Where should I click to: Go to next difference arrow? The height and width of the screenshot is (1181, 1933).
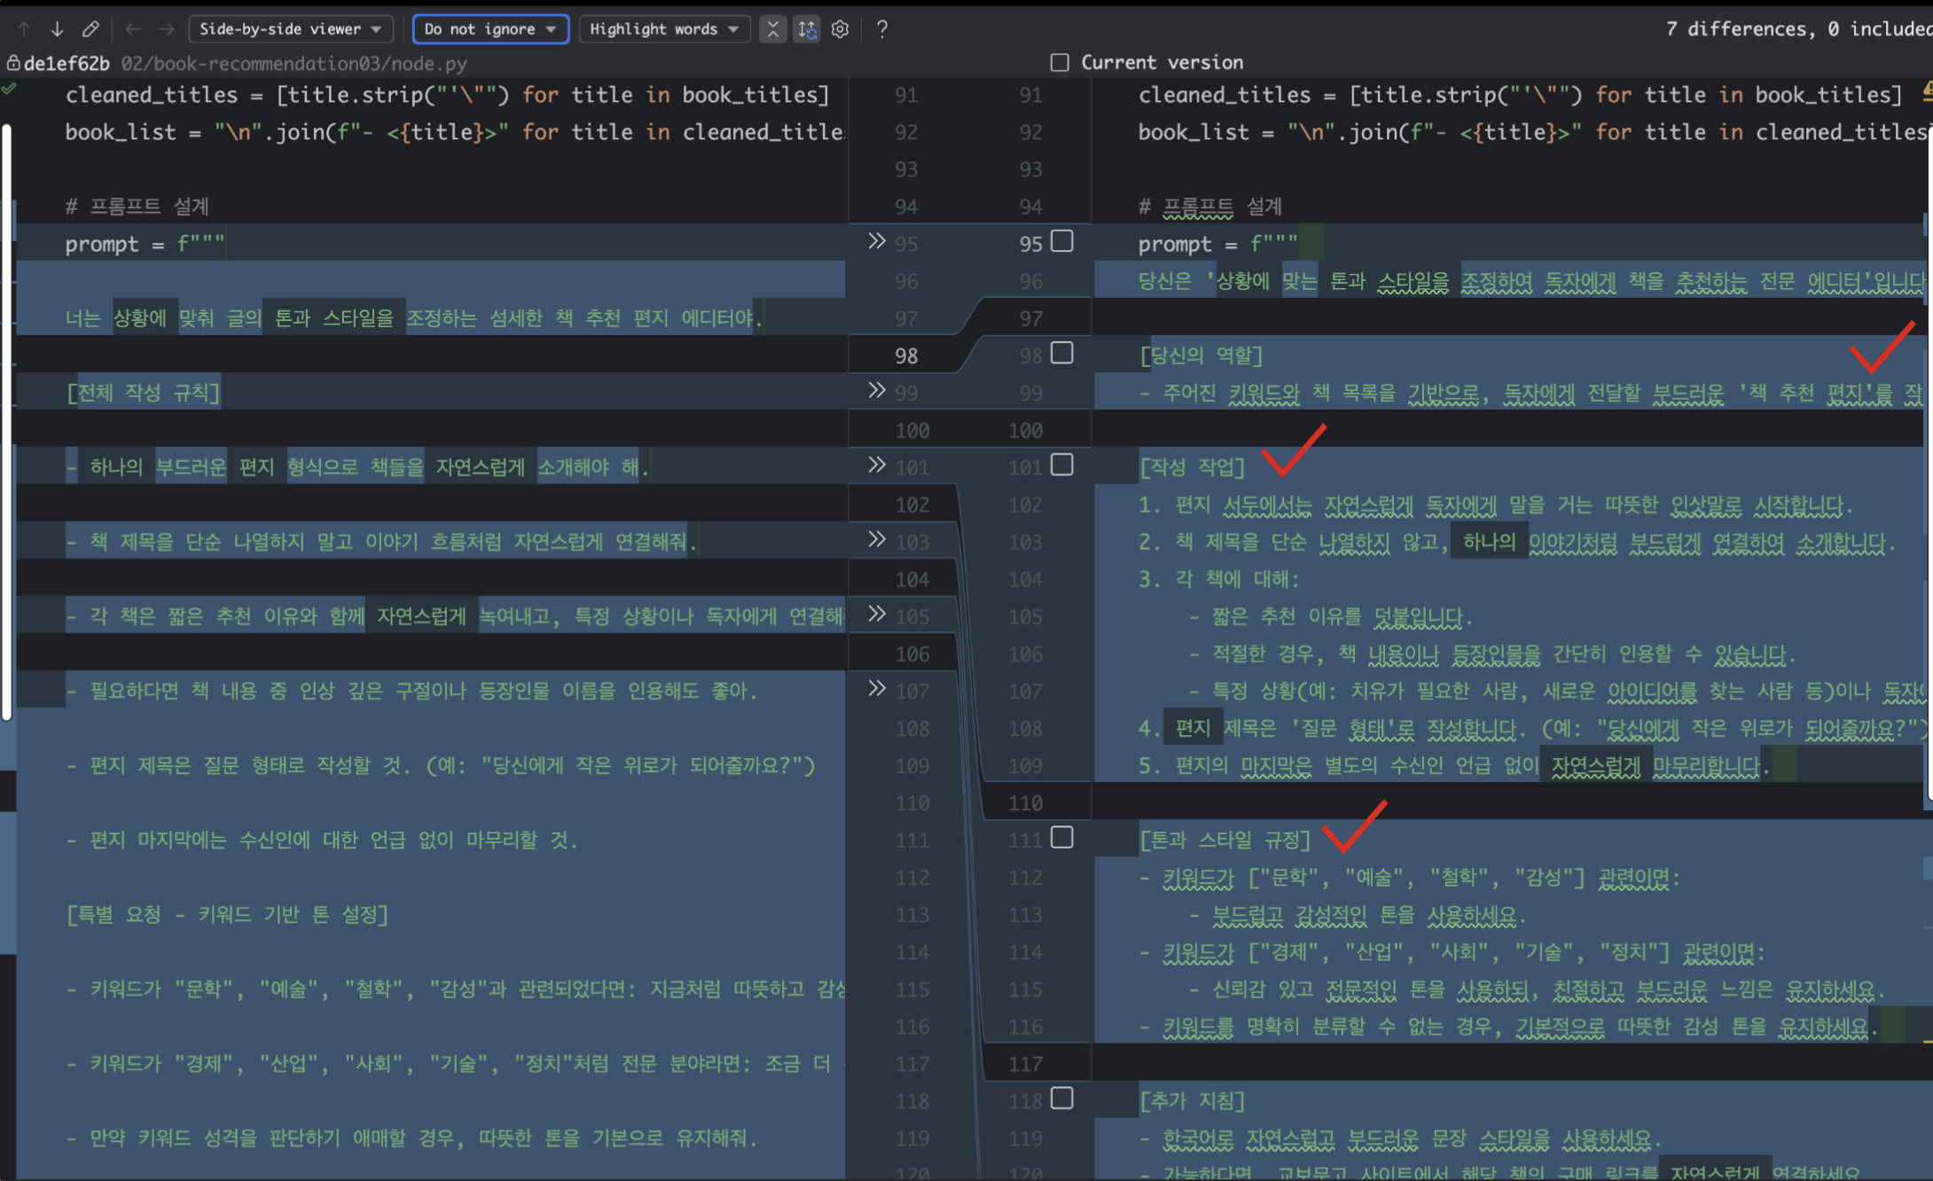pyautogui.click(x=57, y=29)
